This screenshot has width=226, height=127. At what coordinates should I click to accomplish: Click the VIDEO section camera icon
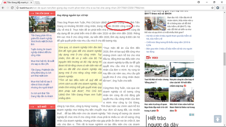(x=148, y=58)
